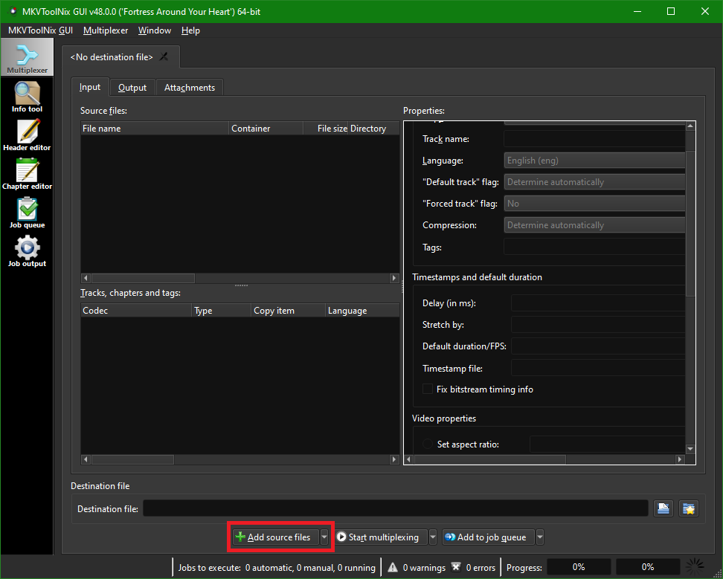The width and height of the screenshot is (723, 579).
Task: Click the warnings triangle icon in status bar
Action: 393,567
